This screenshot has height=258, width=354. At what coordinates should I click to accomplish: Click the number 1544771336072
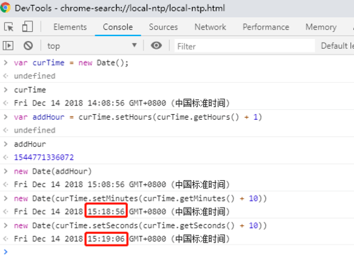coord(44,157)
